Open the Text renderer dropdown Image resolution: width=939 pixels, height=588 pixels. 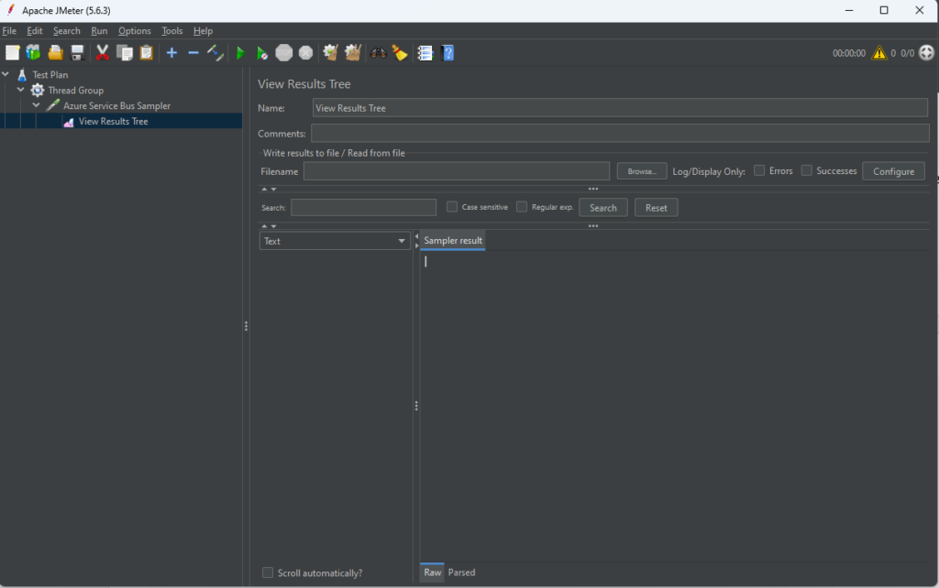(x=335, y=241)
